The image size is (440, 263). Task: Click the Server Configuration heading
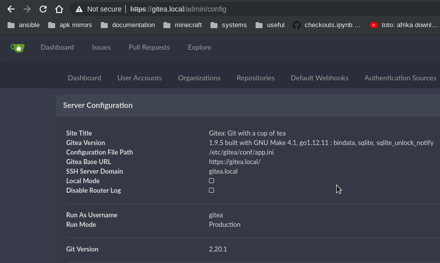click(x=98, y=105)
